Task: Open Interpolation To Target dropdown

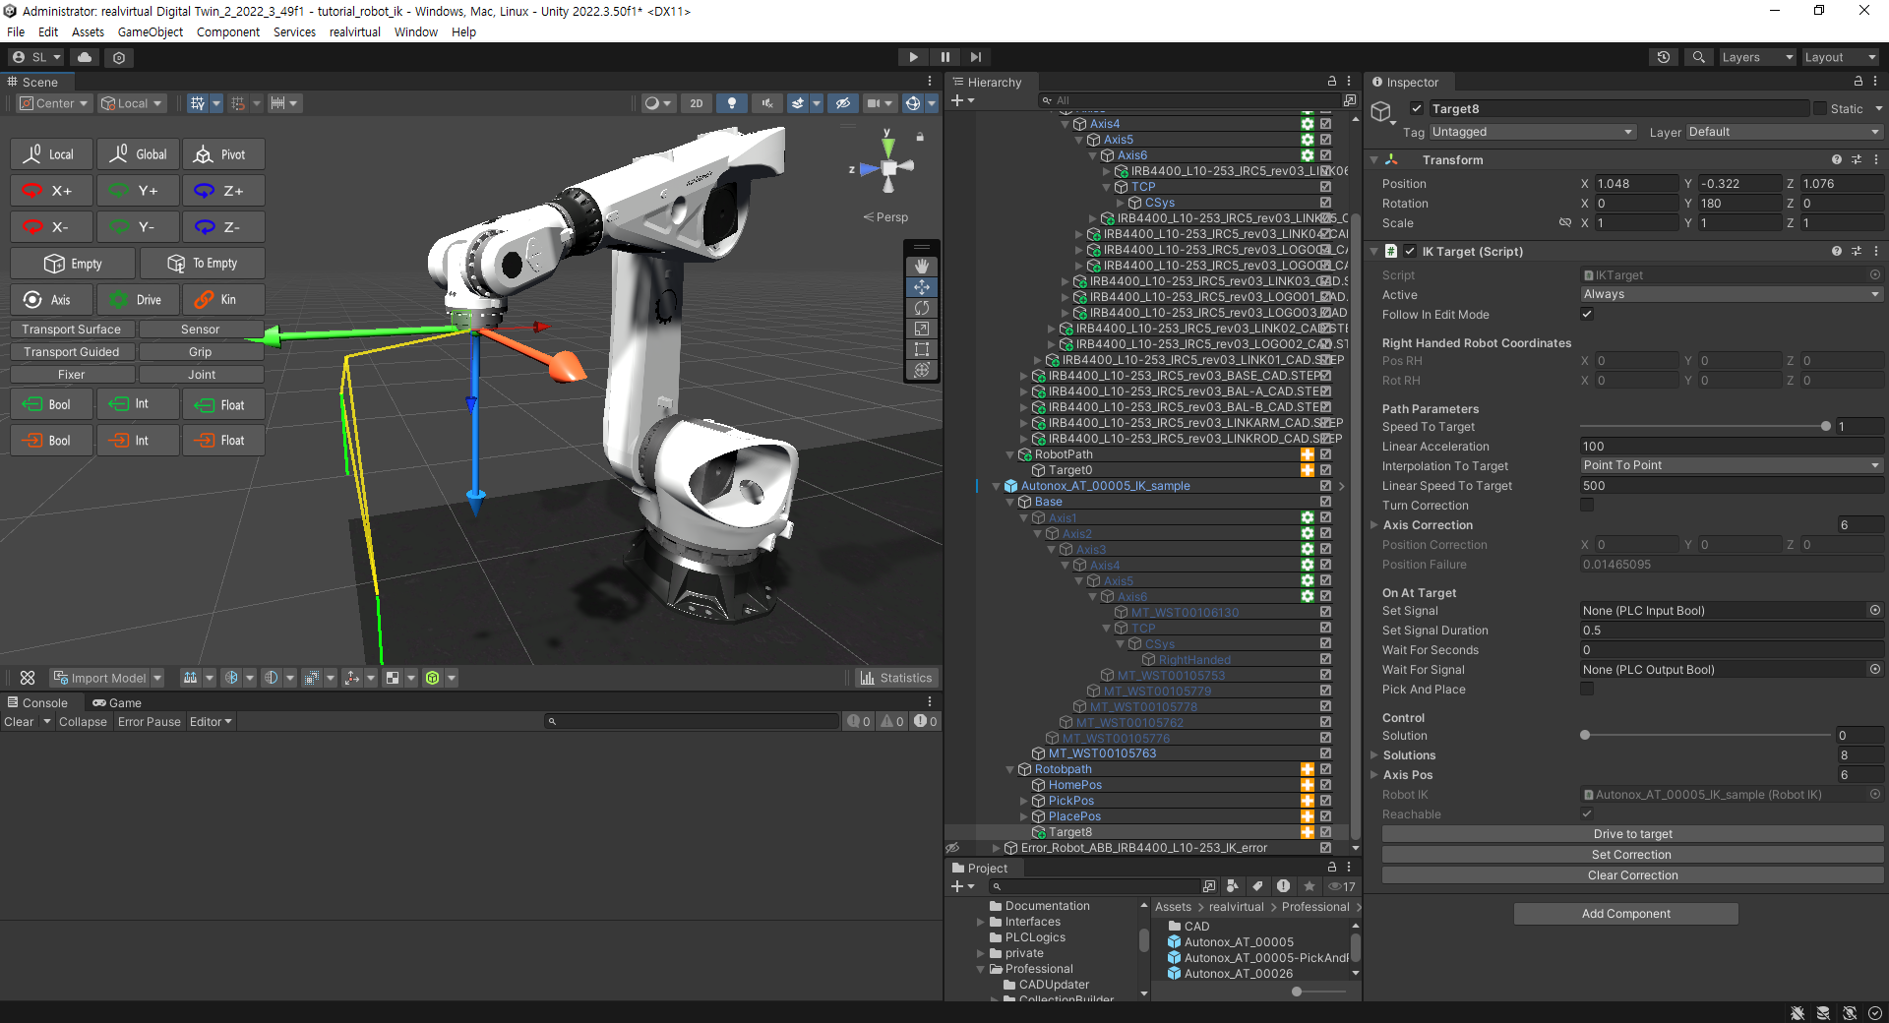Action: click(1732, 466)
